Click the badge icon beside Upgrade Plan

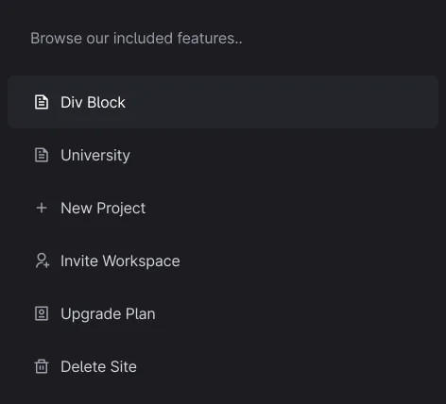[x=42, y=313]
